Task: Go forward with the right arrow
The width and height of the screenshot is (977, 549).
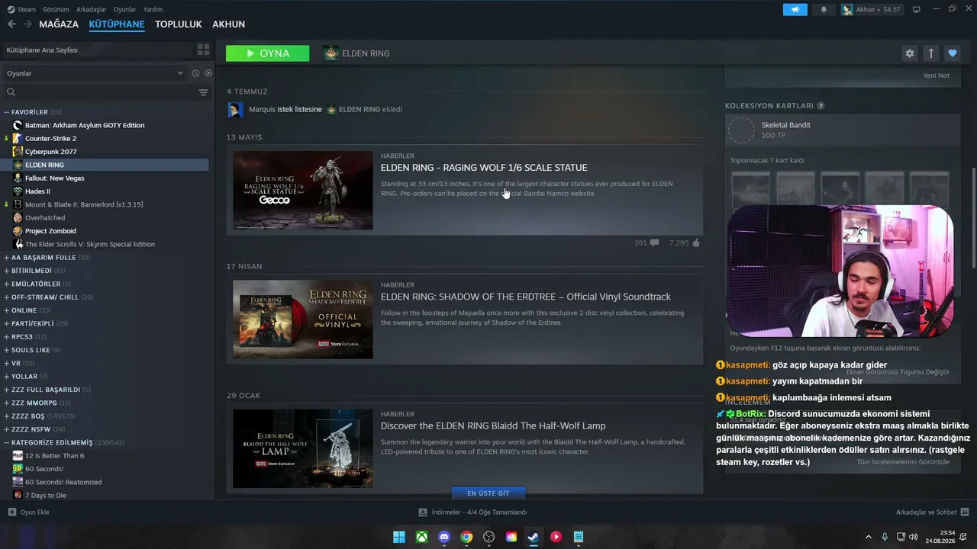Action: [x=27, y=24]
